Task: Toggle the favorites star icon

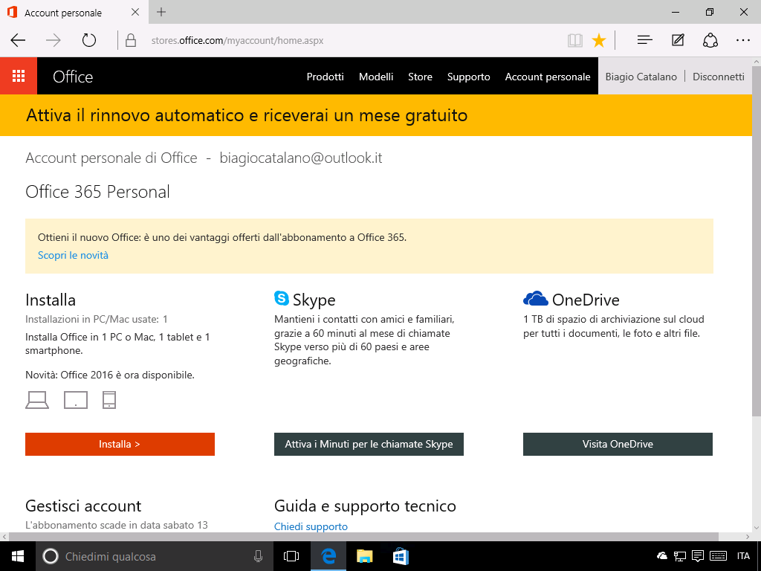Action: (599, 40)
